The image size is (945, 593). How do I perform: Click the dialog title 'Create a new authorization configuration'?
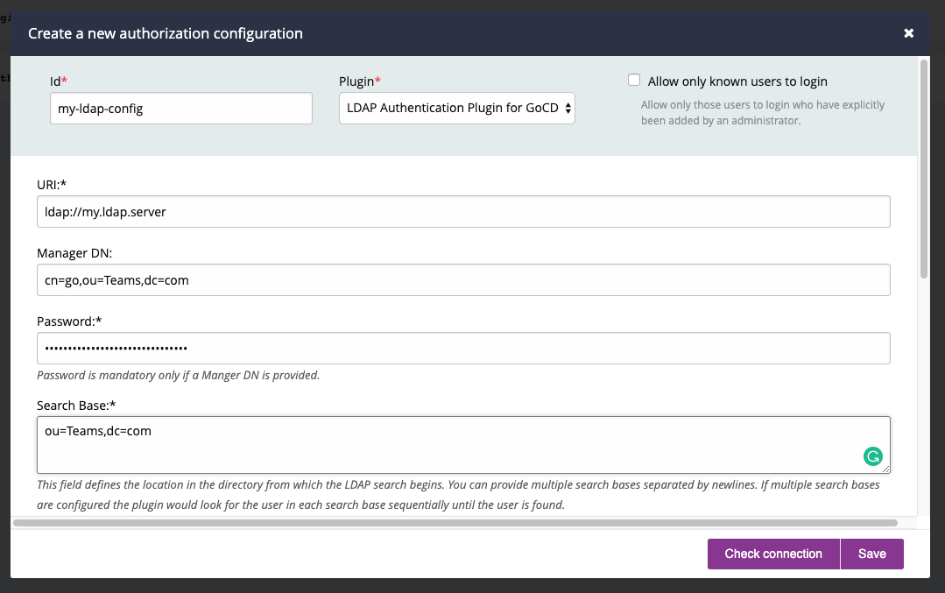166,33
